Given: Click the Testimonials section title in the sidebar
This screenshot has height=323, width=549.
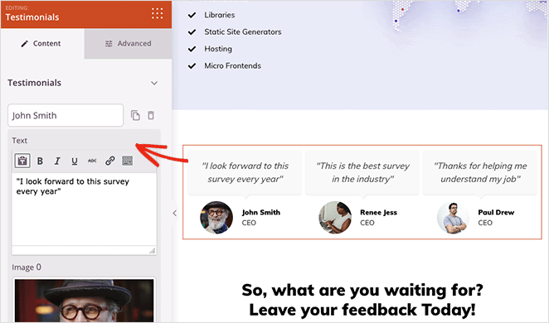Looking at the screenshot, I should pos(34,83).
